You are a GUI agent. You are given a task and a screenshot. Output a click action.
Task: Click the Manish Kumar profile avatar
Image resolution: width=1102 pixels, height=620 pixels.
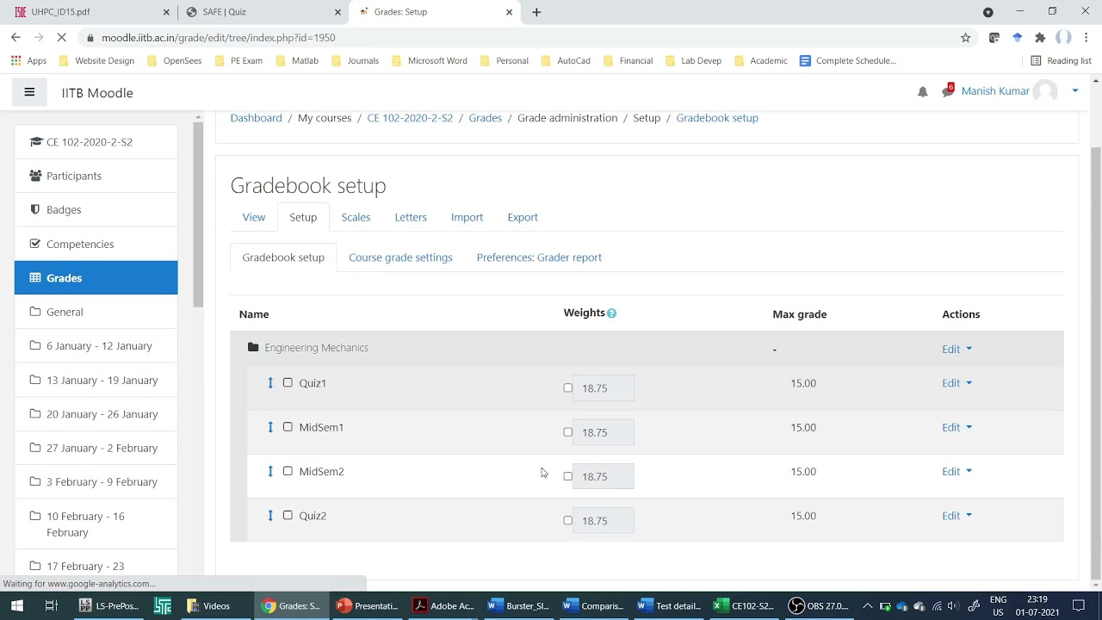pyautogui.click(x=1045, y=91)
